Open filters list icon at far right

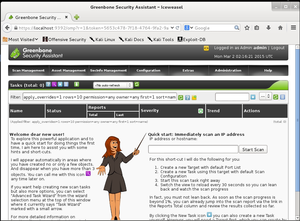click(x=283, y=97)
